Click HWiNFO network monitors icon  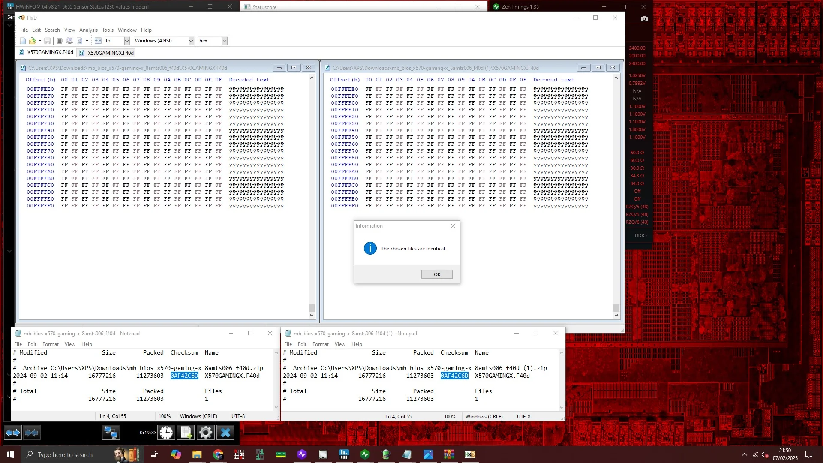(x=111, y=433)
